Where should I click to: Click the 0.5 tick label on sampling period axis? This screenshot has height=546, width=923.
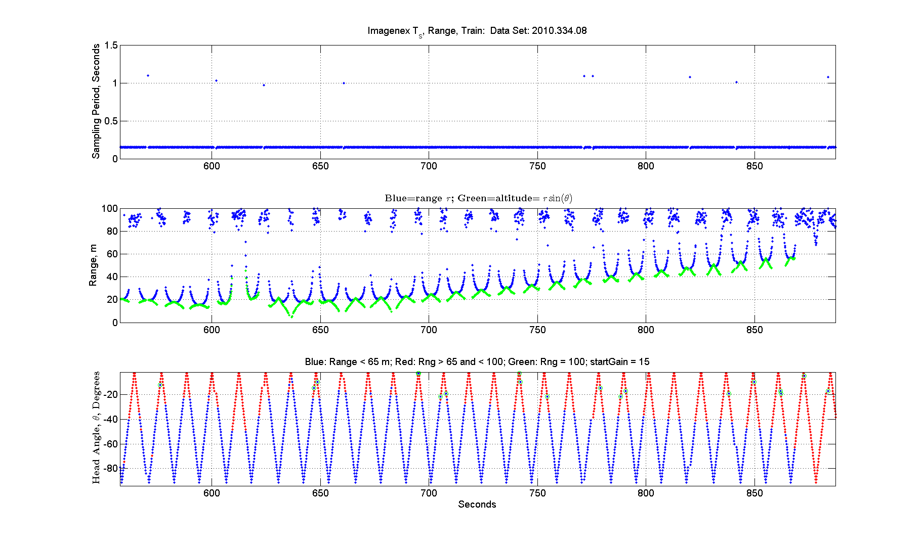[x=111, y=121]
